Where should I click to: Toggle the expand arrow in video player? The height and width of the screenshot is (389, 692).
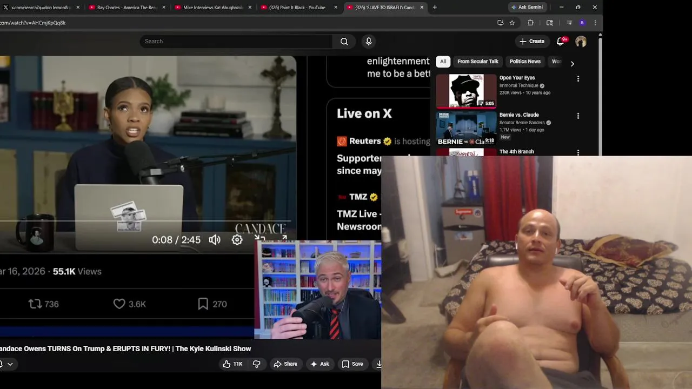(x=284, y=238)
